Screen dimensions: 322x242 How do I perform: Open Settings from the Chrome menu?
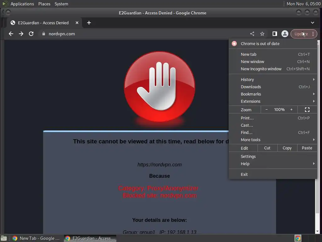273,156
